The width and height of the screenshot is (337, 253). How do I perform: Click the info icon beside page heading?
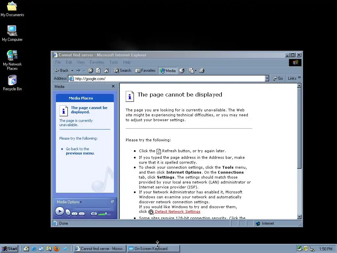(130, 97)
